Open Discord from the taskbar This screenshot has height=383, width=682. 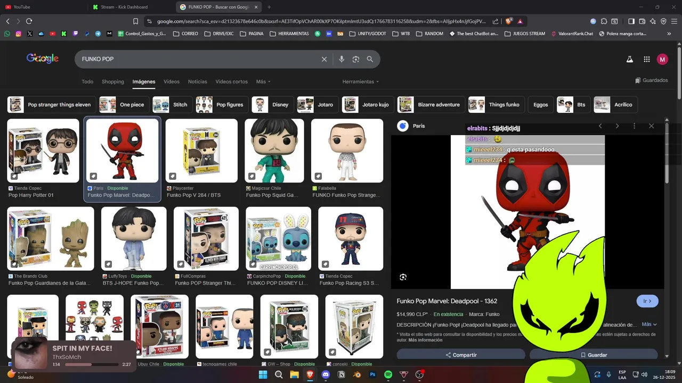[326, 374]
